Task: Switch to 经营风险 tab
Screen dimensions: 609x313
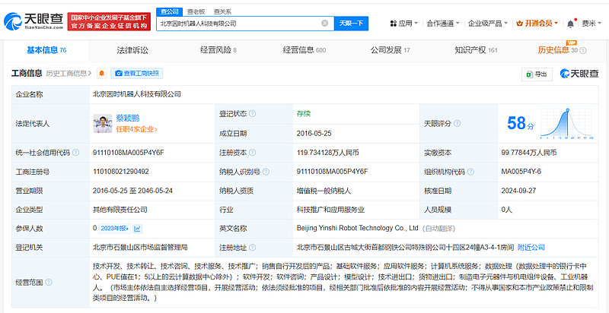Action: [x=218, y=50]
